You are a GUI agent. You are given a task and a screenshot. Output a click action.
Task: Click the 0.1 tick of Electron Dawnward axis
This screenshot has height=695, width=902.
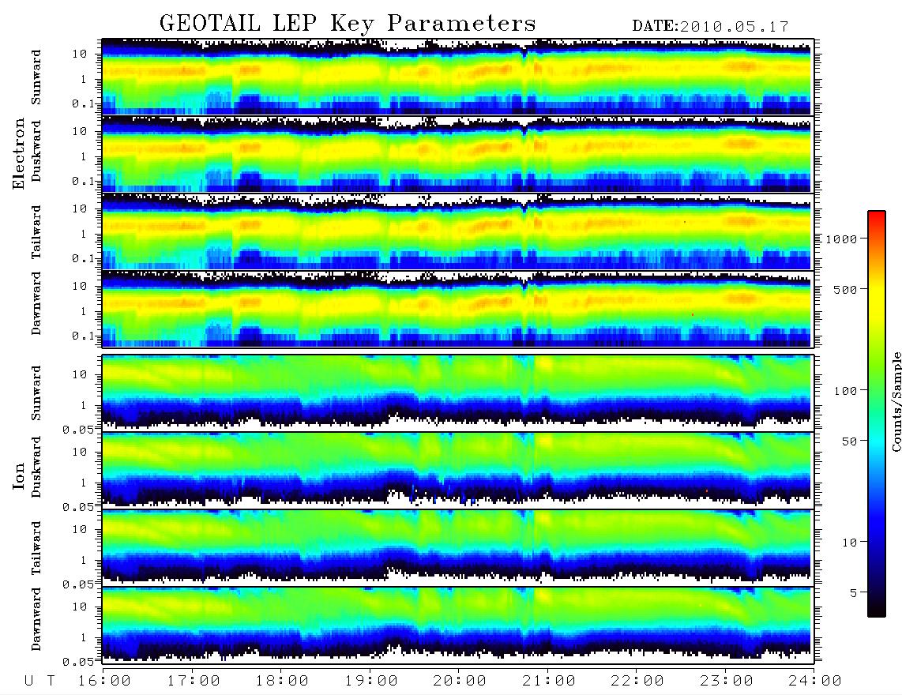(x=85, y=336)
